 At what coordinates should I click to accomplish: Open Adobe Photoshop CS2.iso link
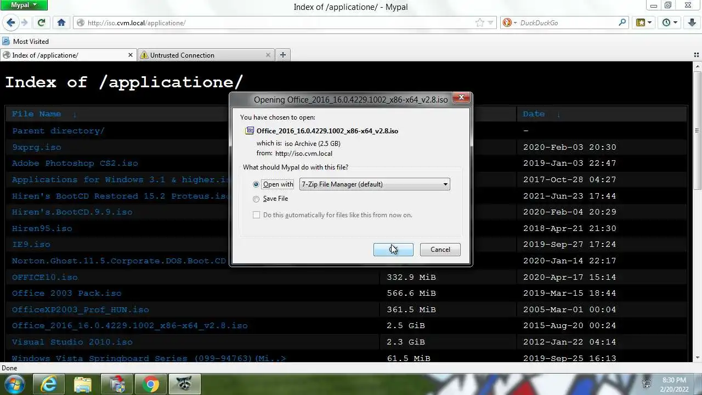click(75, 163)
